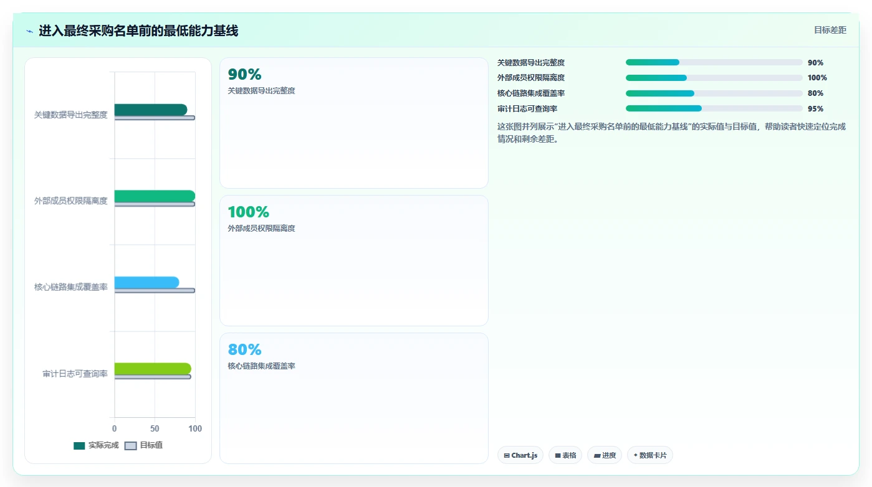Click the 100% value in the progress list

pos(817,78)
